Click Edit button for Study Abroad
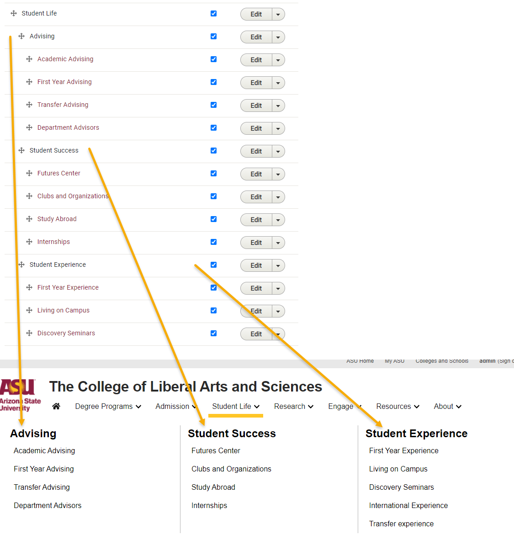Image resolution: width=514 pixels, height=540 pixels. (256, 220)
